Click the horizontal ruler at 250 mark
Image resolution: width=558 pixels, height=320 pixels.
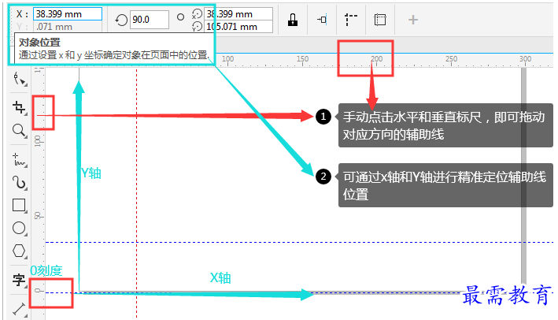tap(451, 59)
